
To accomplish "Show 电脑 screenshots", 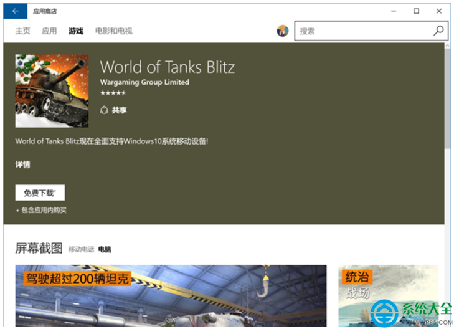I will (x=105, y=250).
